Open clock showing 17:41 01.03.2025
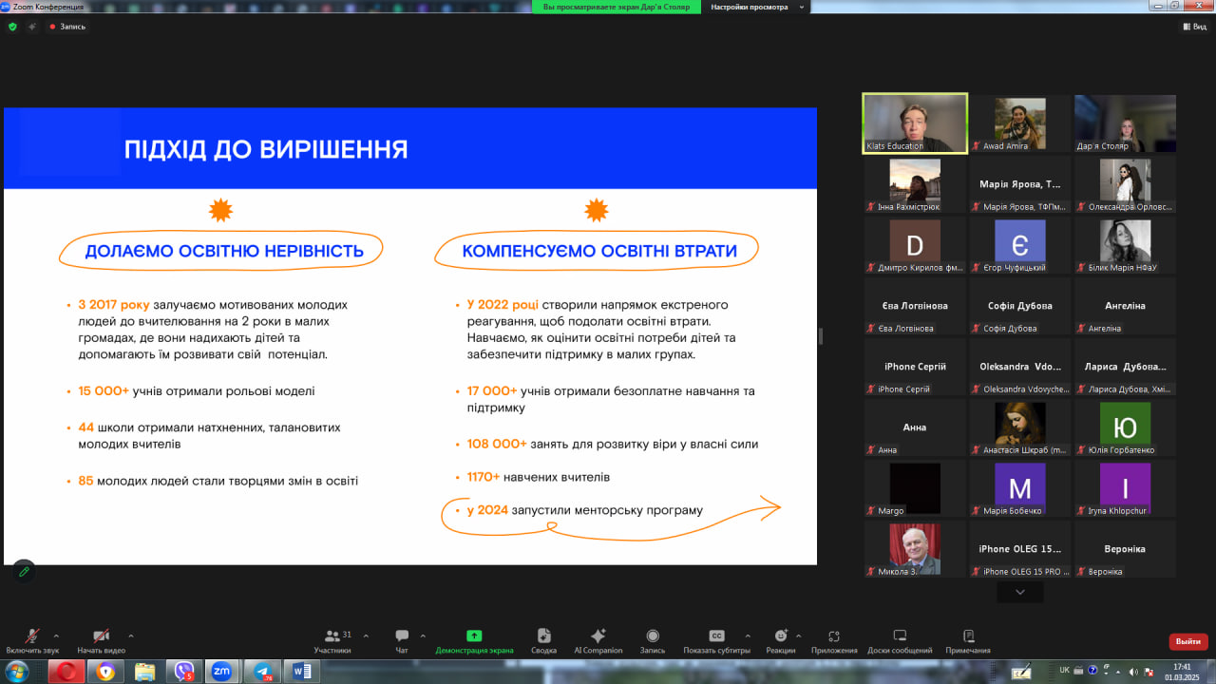The width and height of the screenshot is (1216, 684). click(x=1183, y=672)
